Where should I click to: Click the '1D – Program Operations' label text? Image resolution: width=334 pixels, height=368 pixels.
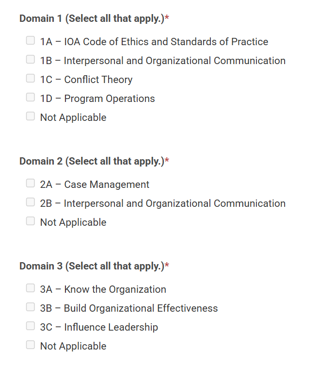click(x=97, y=99)
